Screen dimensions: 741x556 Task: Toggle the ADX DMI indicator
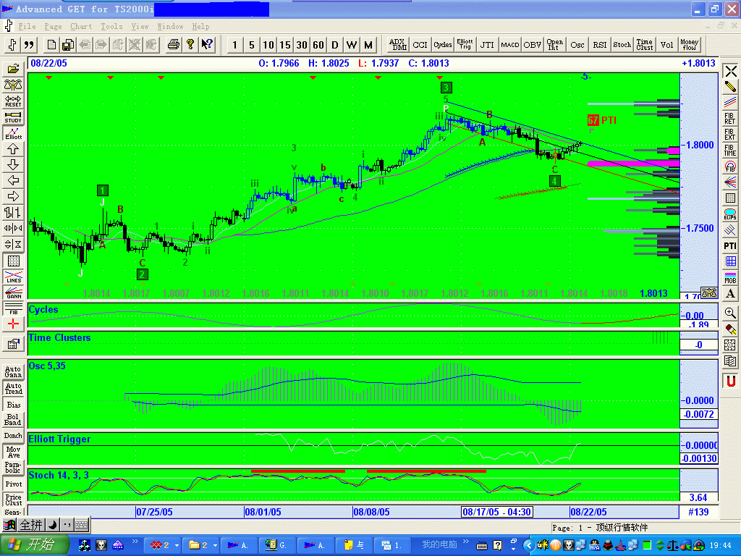[x=398, y=45]
